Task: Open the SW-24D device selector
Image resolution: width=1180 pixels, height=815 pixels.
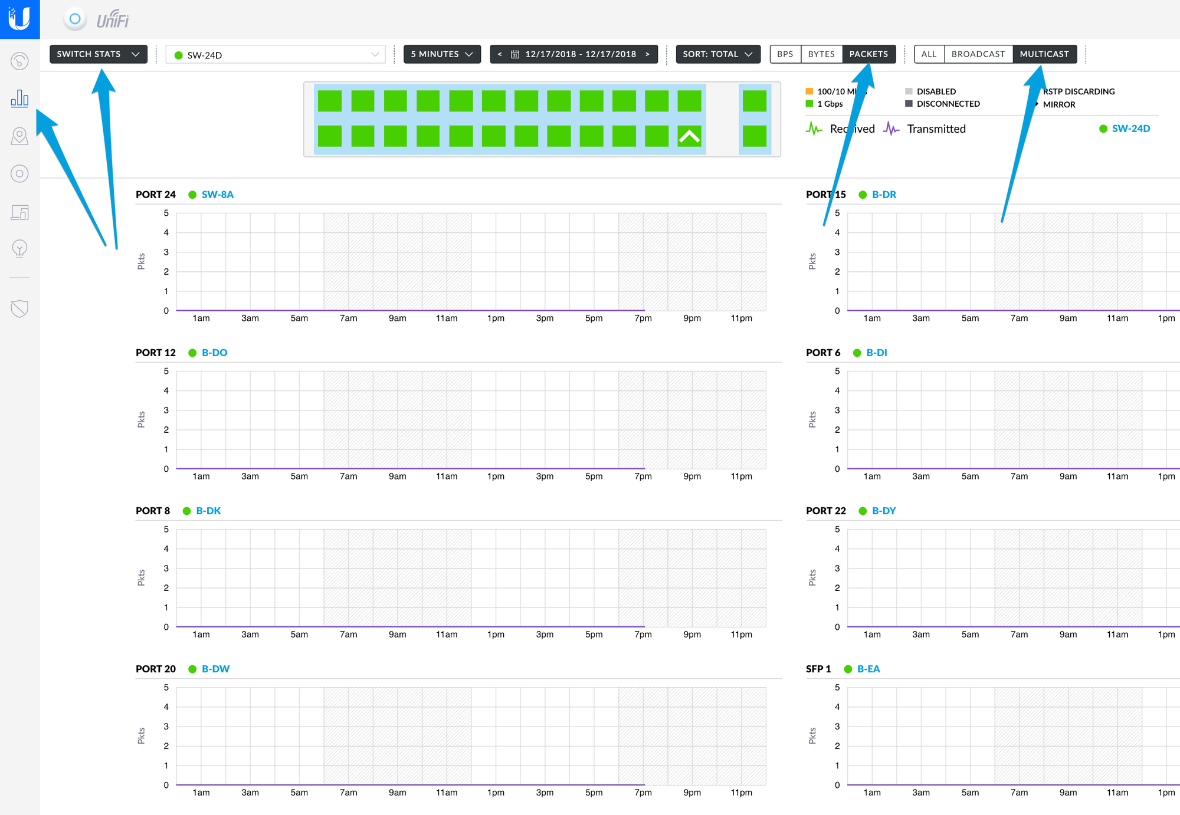Action: [x=276, y=55]
